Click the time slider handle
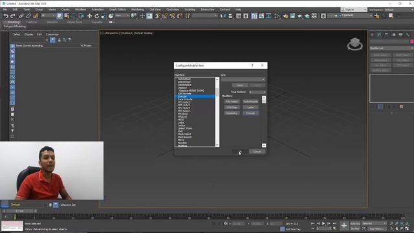This screenshot has height=233, width=414. (x=19, y=211)
